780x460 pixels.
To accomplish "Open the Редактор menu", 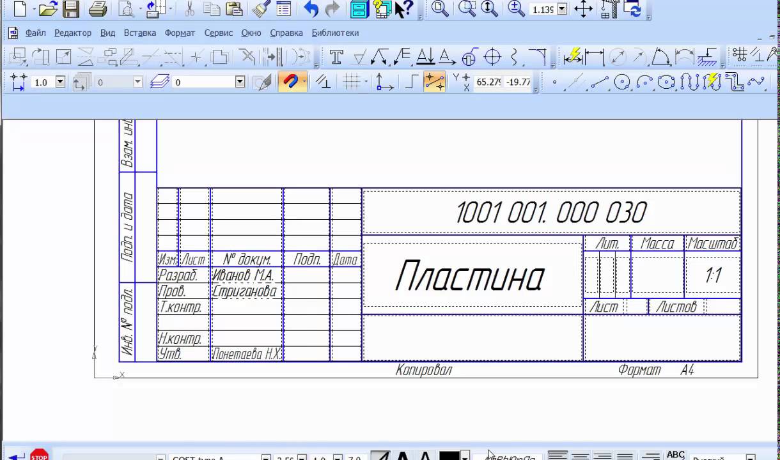I will [73, 33].
